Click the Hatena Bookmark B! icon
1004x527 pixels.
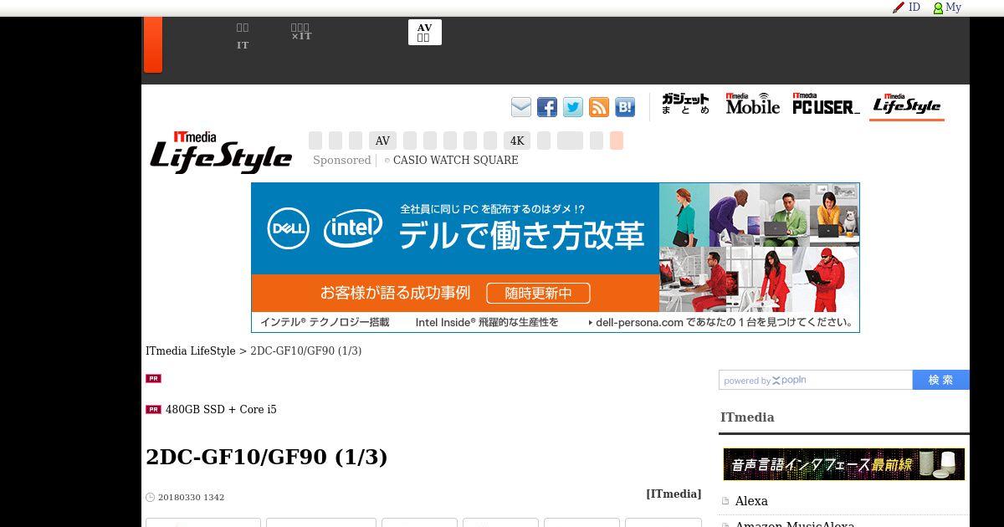pos(625,107)
